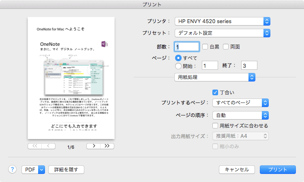Open the PDF dropdown arrow menu
This screenshot has width=304, height=182.
[x=41, y=169]
